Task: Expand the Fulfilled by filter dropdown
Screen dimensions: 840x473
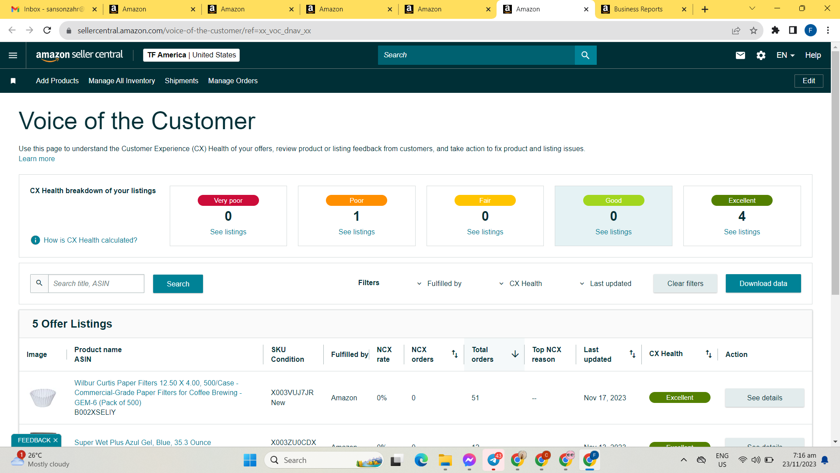Action: (439, 283)
